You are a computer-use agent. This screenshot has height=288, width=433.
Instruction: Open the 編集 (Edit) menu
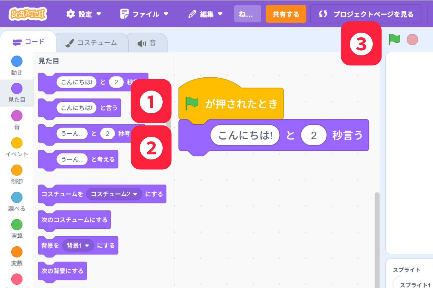click(206, 14)
